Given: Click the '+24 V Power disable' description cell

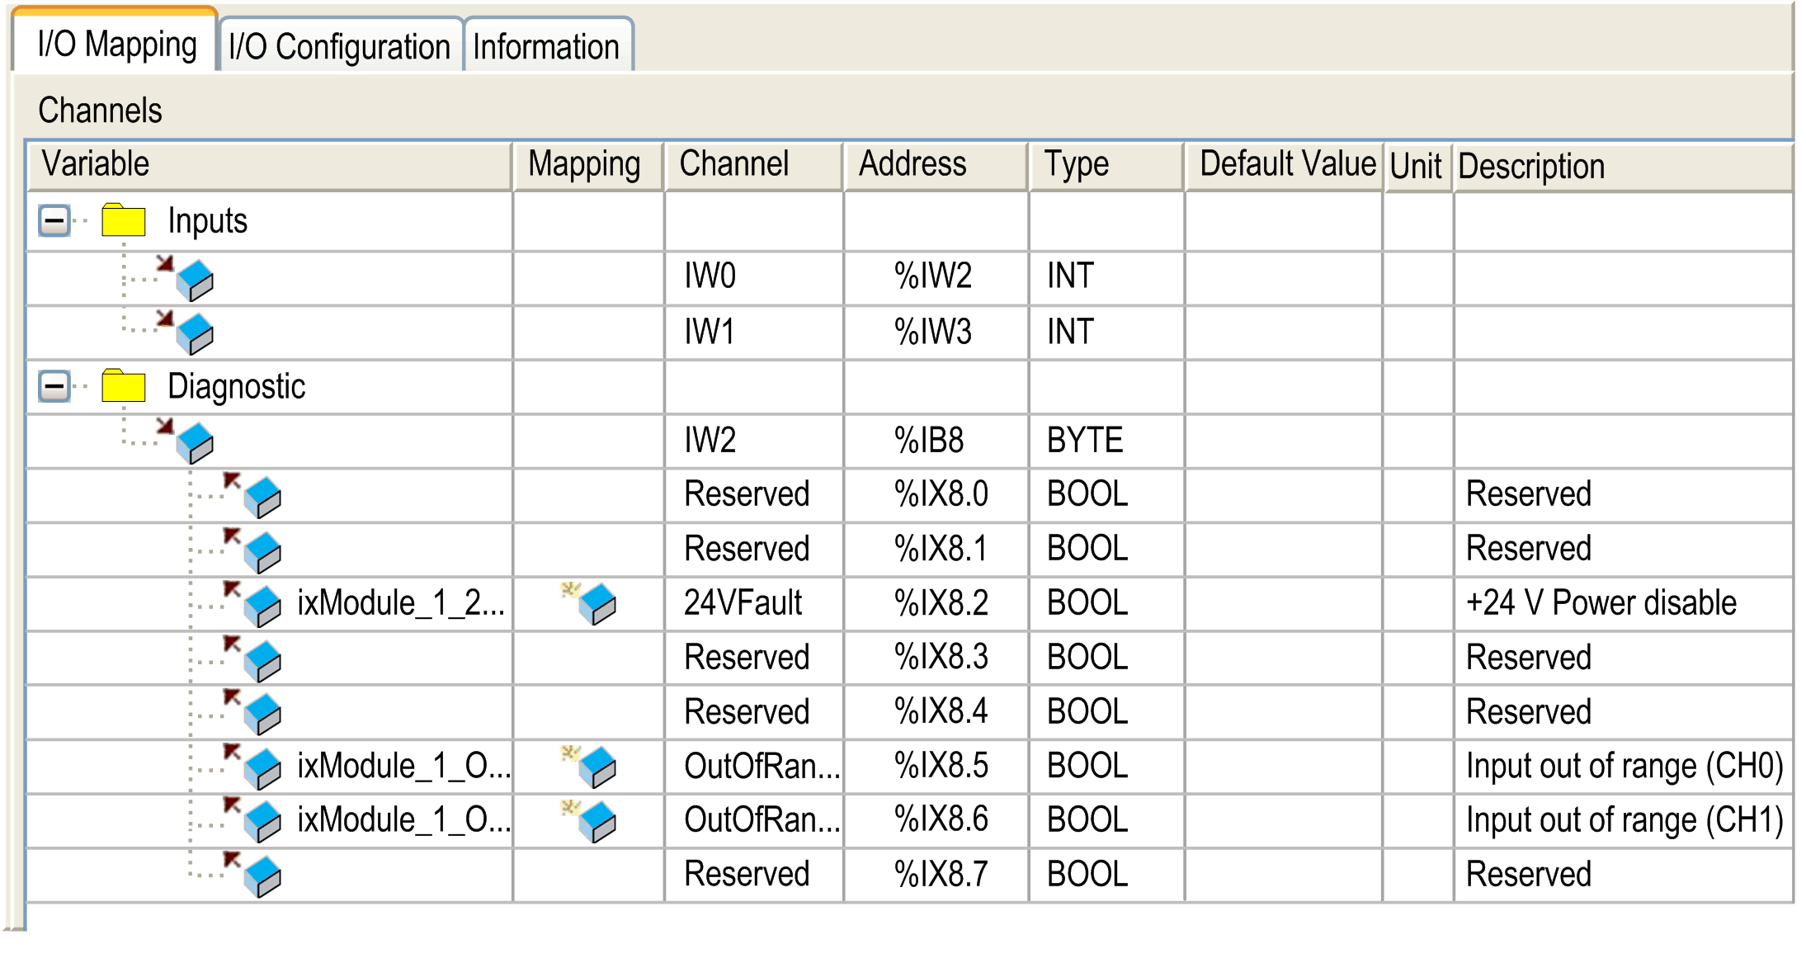Looking at the screenshot, I should [x=1601, y=604].
